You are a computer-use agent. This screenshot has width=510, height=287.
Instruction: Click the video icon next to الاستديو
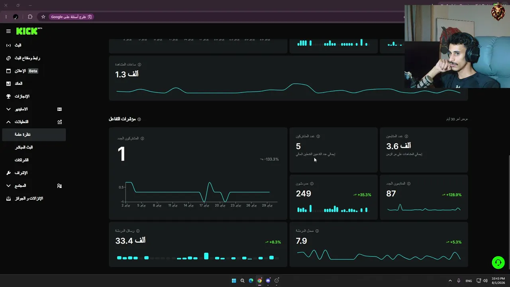pos(59,109)
